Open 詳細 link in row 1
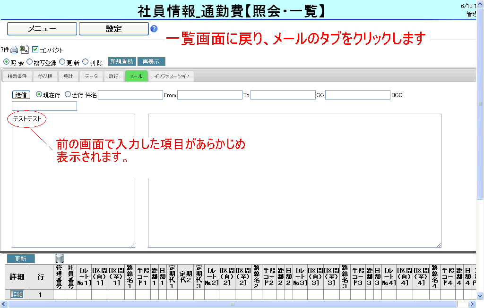The image size is (484, 308). [17, 294]
